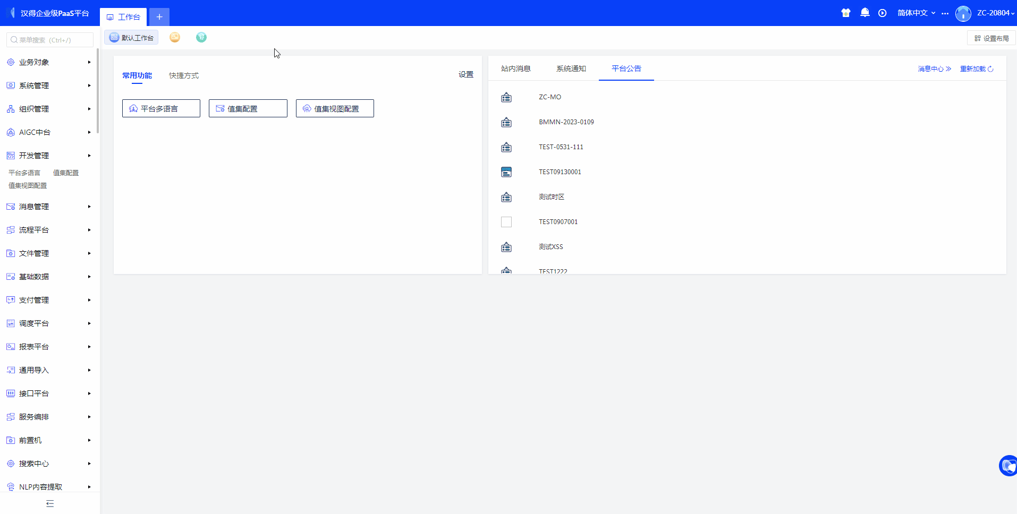Click 重新加载 to reload announcements

pyautogui.click(x=977, y=69)
